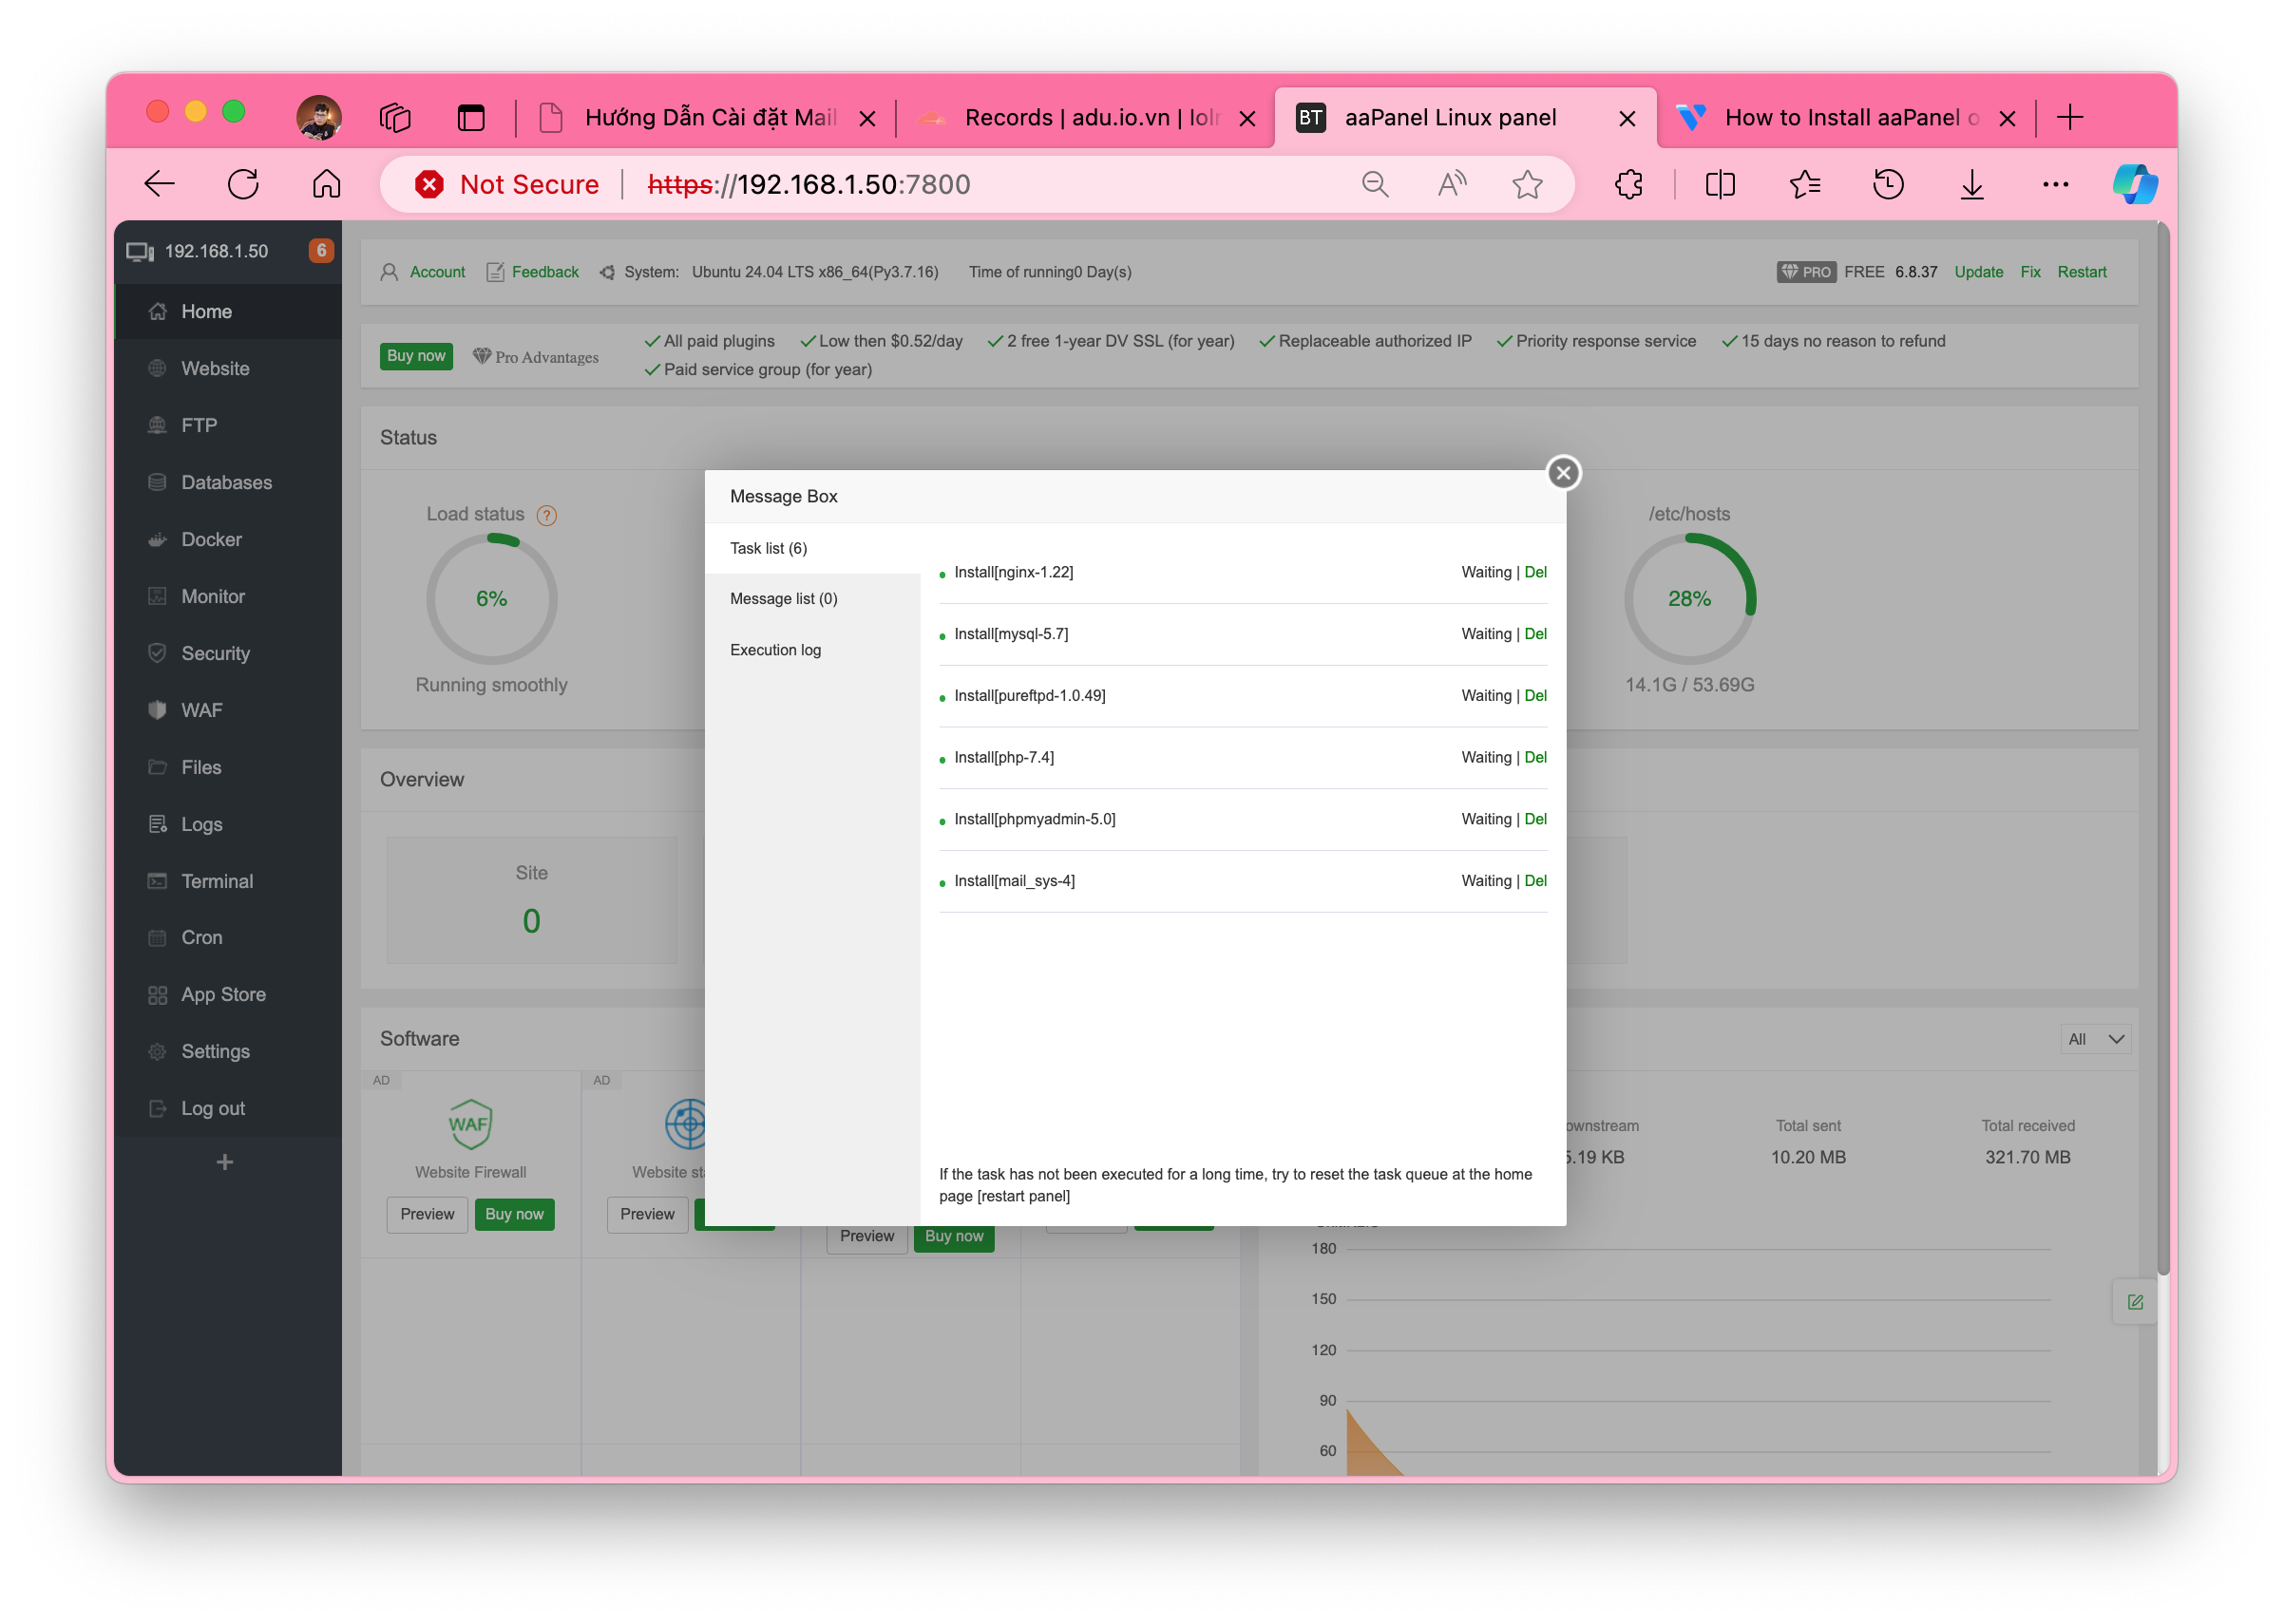
Task: Open the Execution log tab
Action: (x=775, y=650)
